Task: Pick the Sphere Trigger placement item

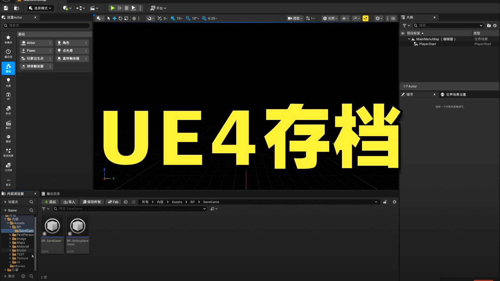Action: tap(36, 66)
